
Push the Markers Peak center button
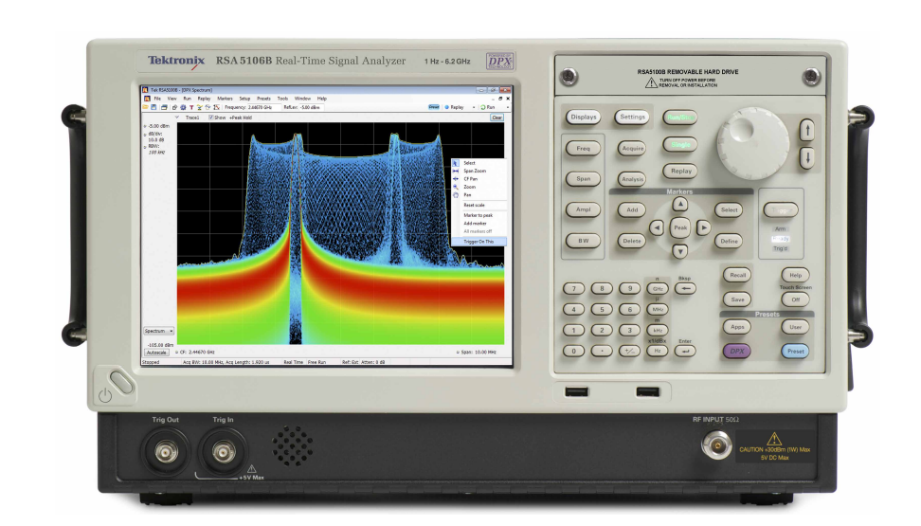pos(680,227)
